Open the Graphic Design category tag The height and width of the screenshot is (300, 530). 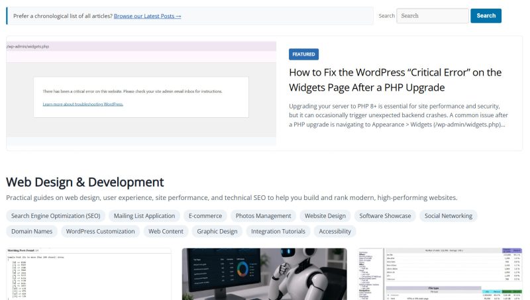[217, 231]
